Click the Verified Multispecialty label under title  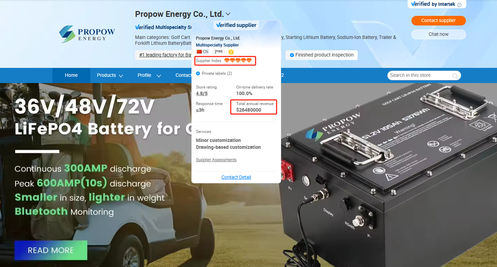(x=163, y=27)
